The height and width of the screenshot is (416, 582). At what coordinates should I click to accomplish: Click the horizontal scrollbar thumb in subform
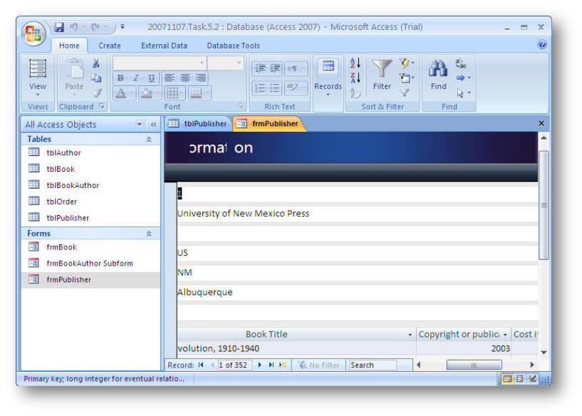(474, 365)
